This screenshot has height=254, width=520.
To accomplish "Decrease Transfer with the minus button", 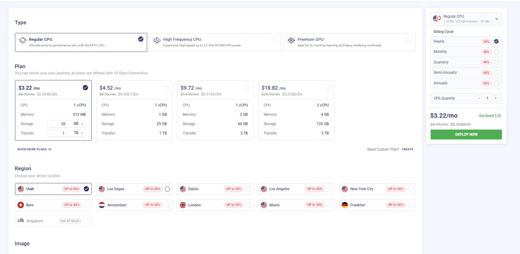I will (x=51, y=133).
